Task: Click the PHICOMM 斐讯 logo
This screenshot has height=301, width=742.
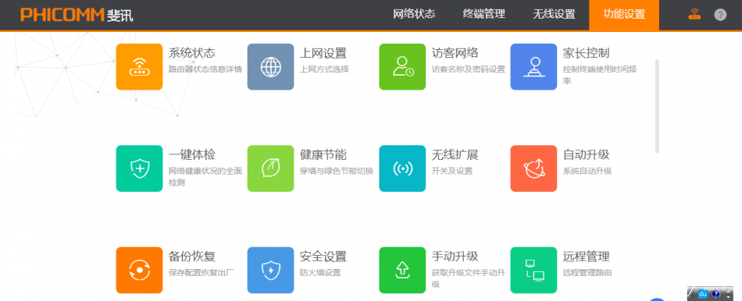Action: 77,15
